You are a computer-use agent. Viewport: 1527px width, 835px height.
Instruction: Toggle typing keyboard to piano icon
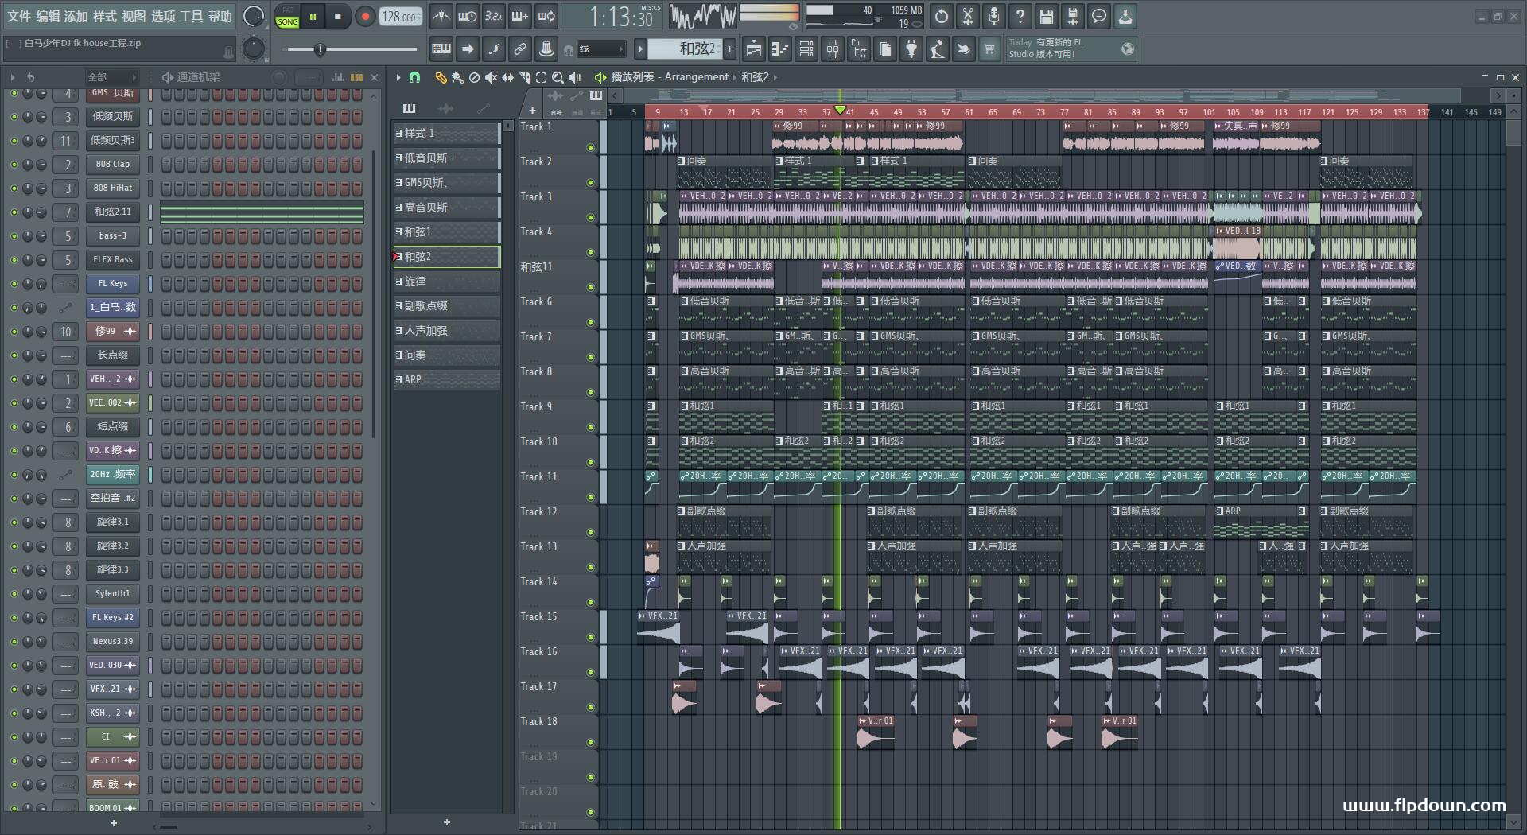(441, 49)
